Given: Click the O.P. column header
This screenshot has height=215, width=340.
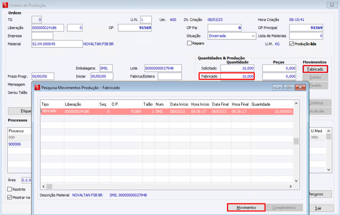Looking at the screenshot, I should click(x=126, y=104).
